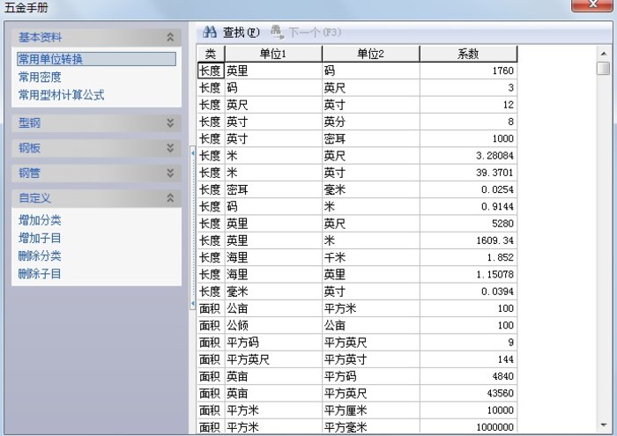Select 常用单位转换 in sidebar
Viewport: 617px width, 436px height.
click(96, 59)
